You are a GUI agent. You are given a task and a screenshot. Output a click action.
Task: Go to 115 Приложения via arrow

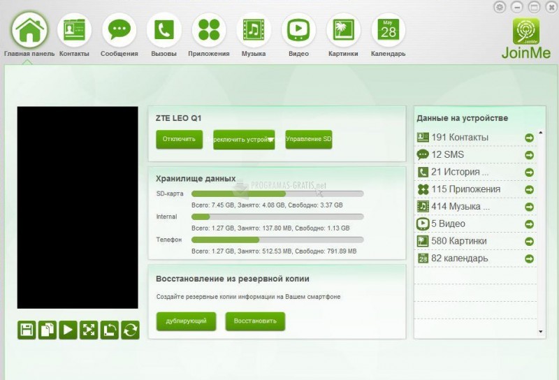click(x=530, y=189)
